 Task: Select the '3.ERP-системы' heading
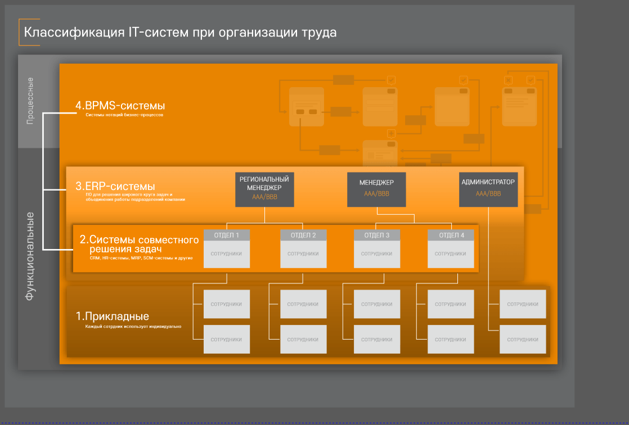pos(115,187)
